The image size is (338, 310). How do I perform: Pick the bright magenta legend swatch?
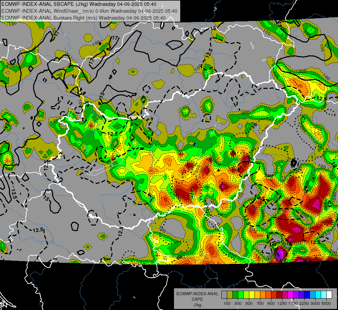pyautogui.click(x=291, y=295)
